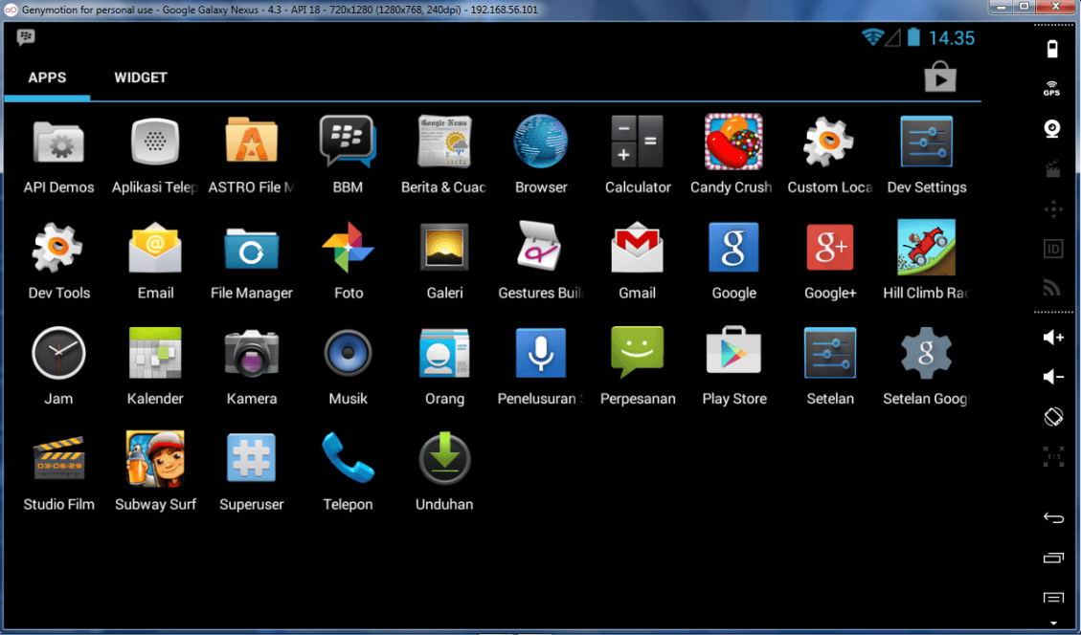The height and width of the screenshot is (635, 1081).
Task: Launch Aplikasi Telepon dialer icon
Action: (x=155, y=142)
